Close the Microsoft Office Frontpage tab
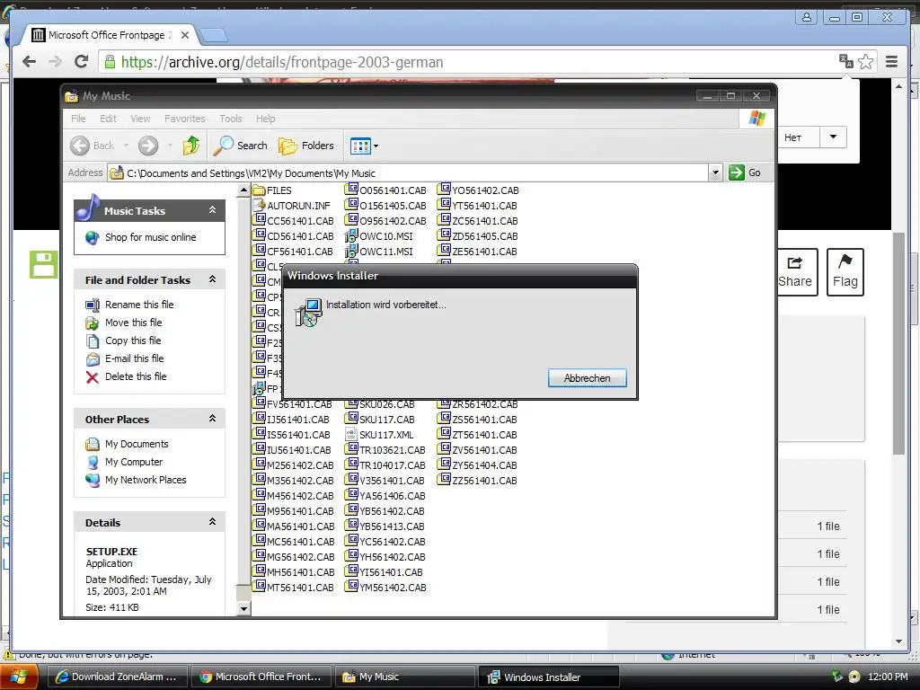The image size is (920, 690). tap(185, 35)
